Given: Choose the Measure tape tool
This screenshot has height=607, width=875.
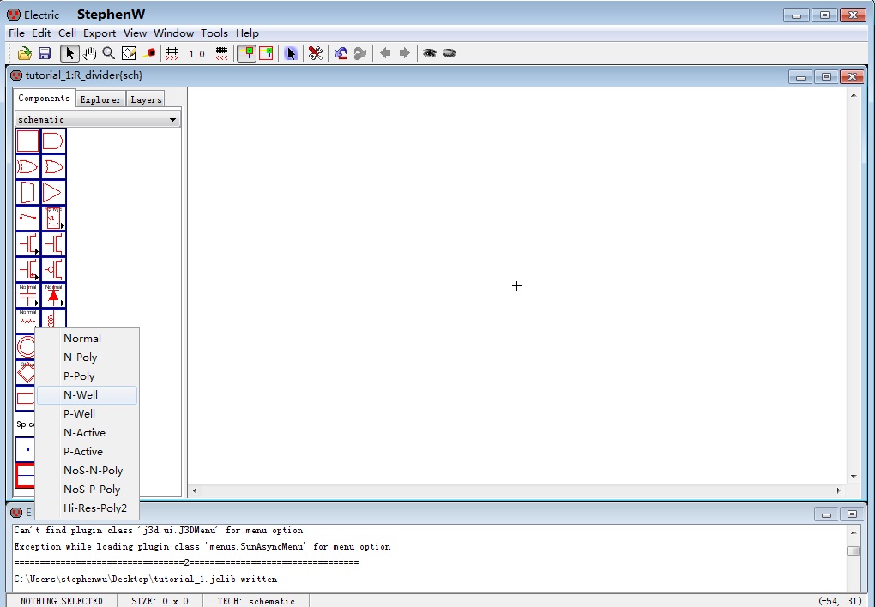Looking at the screenshot, I should [x=149, y=53].
